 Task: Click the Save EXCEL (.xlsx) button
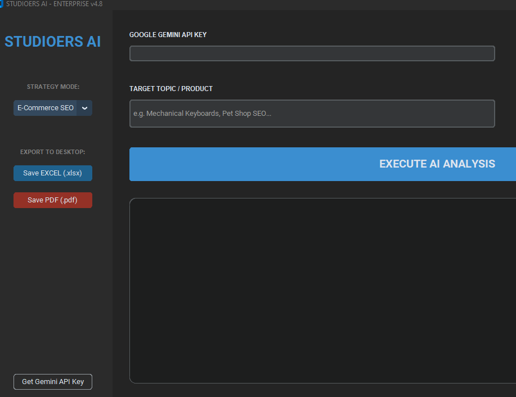(53, 173)
